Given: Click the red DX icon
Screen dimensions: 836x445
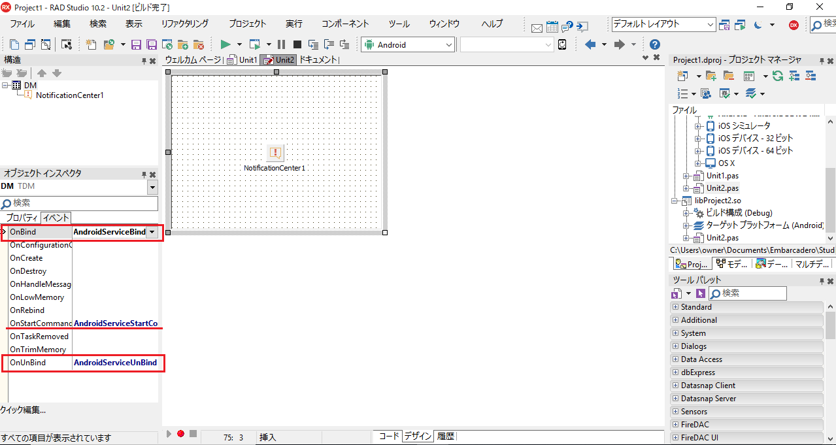Looking at the screenshot, I should pos(794,25).
